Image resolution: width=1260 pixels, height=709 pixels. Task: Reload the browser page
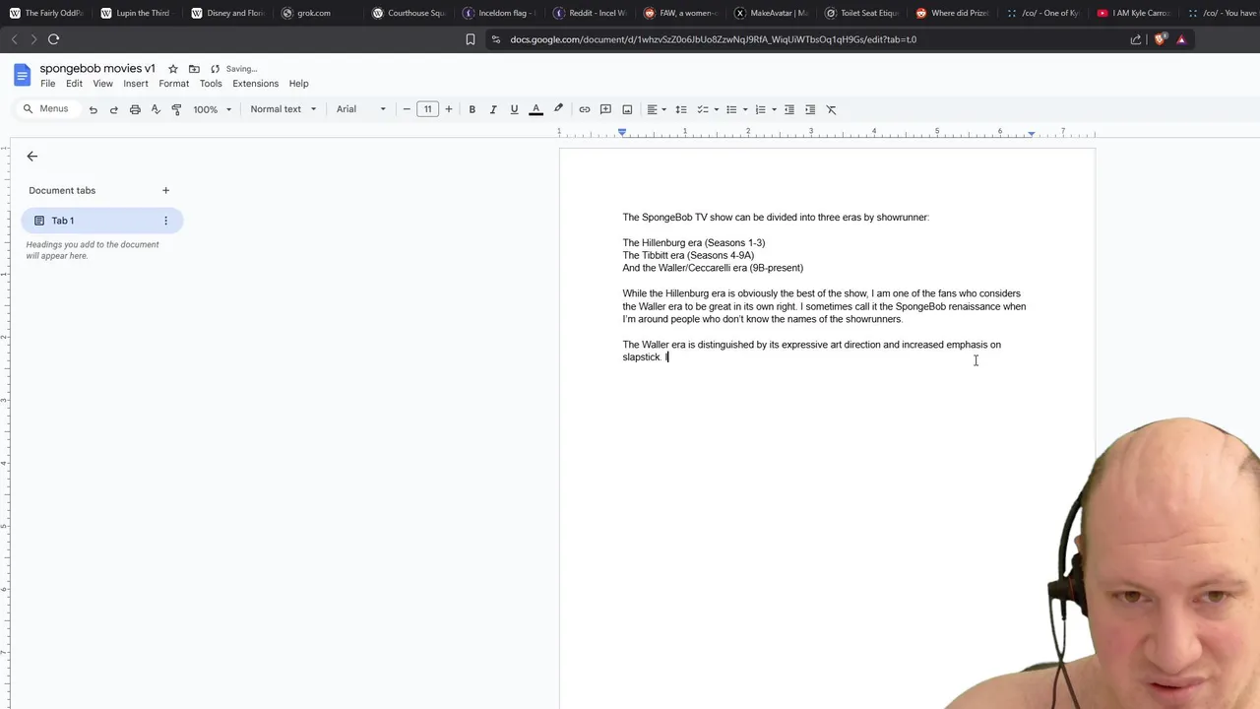[x=53, y=39]
